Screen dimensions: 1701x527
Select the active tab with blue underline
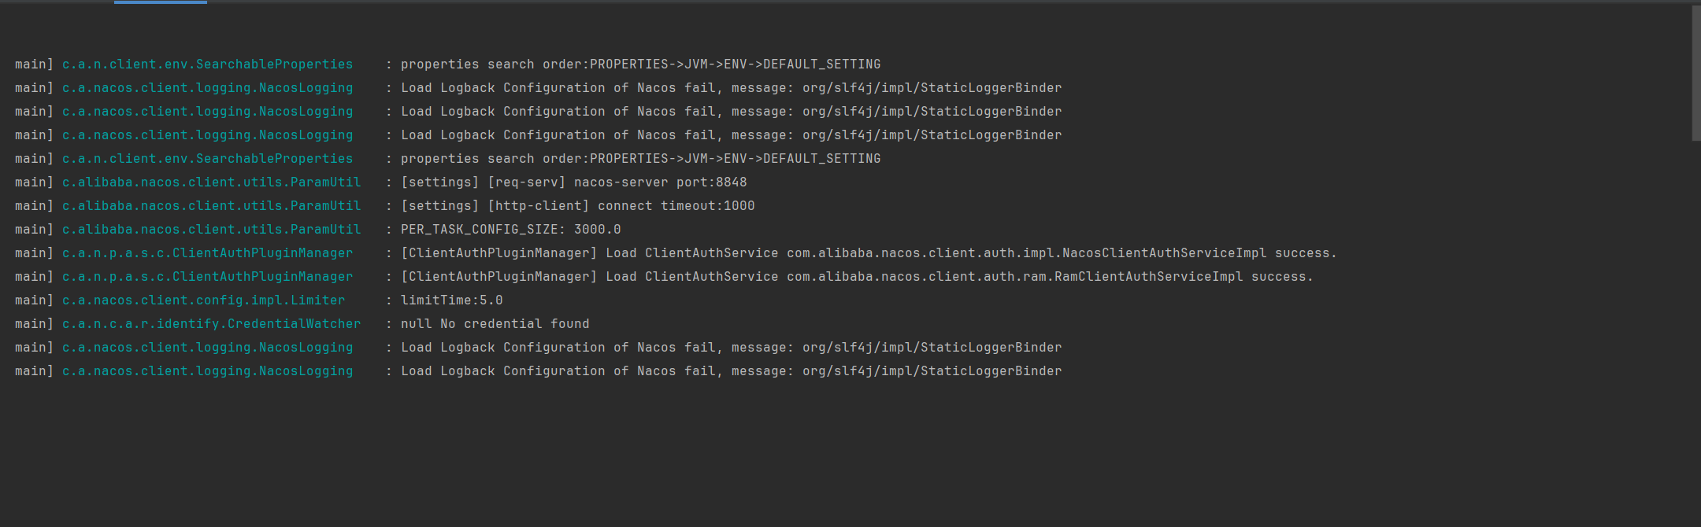(161, 2)
